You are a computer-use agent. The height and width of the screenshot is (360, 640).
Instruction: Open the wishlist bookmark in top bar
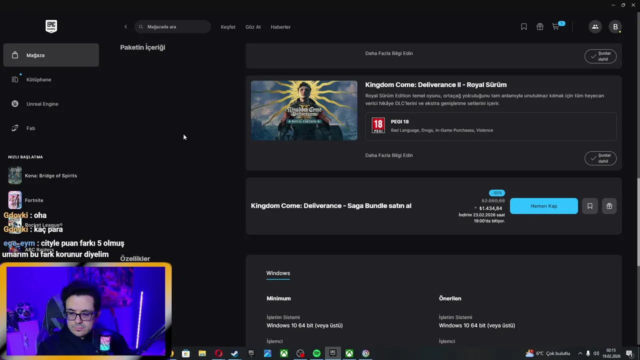[524, 26]
